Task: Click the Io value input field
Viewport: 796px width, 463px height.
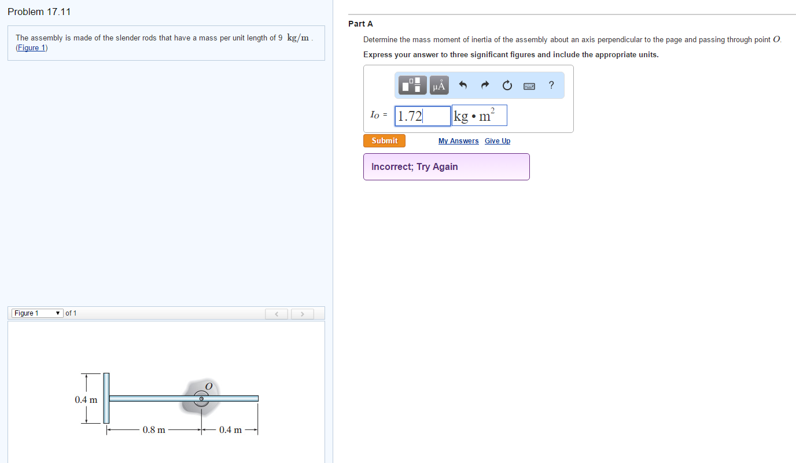Action: pos(422,116)
